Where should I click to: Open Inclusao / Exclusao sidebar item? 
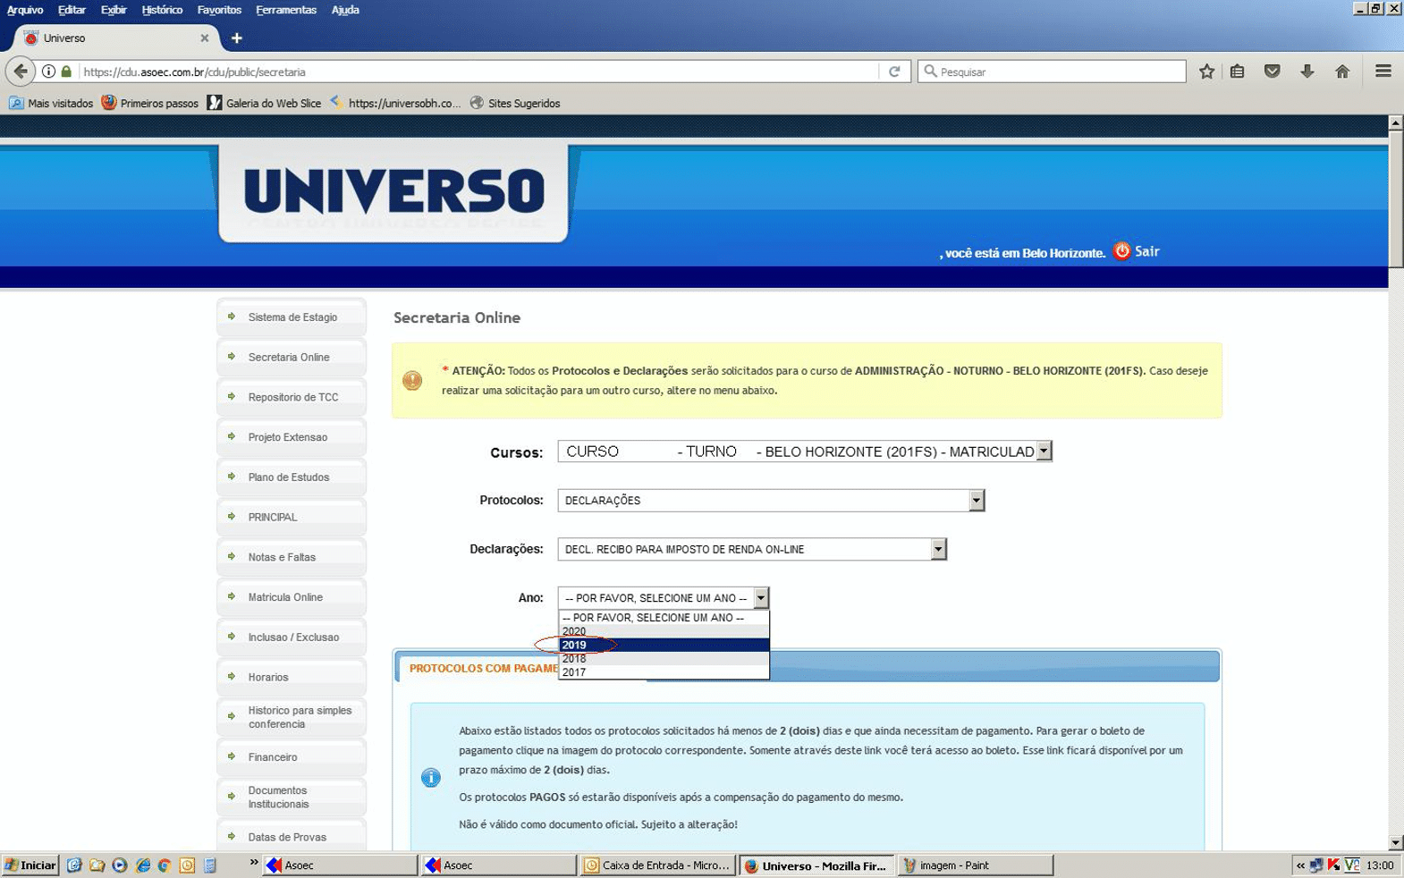click(x=292, y=637)
